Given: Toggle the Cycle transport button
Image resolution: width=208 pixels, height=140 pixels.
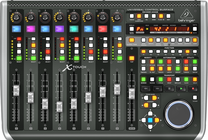Looking at the screenshot, I should tap(161, 79).
